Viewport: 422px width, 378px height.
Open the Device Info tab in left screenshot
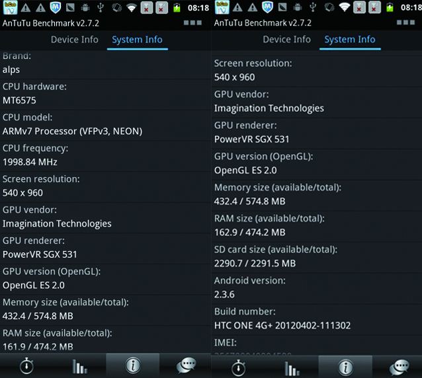[x=75, y=40]
